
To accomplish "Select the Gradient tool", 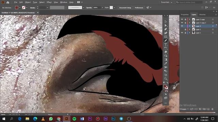I will pyautogui.click(x=166, y=60).
